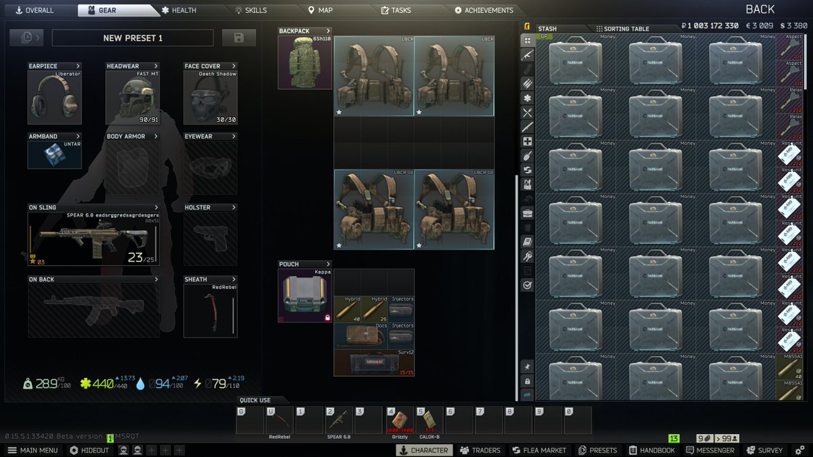Open the Map tab
Viewport: 813px width, 457px height.
pyautogui.click(x=320, y=10)
